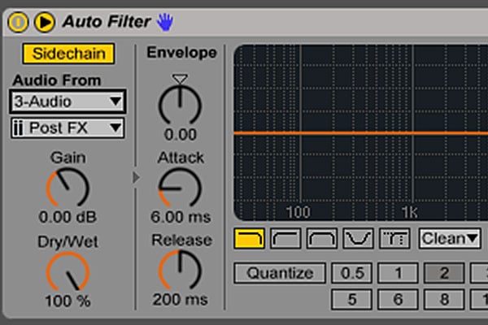Choose quantize beat value 6

tap(398, 299)
